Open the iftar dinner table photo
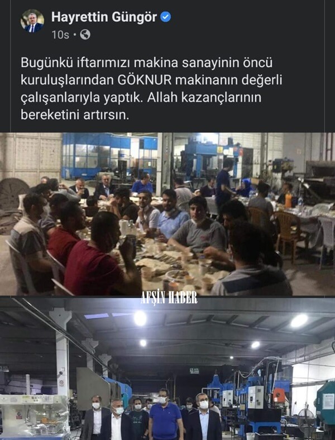 167,214
